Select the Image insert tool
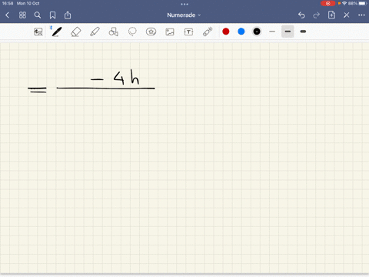Screen dimensions: 369x277 170,32
